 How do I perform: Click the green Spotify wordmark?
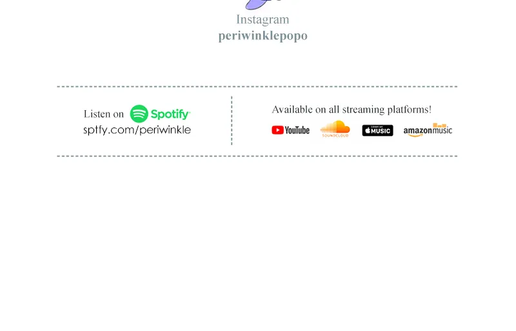[x=170, y=115]
